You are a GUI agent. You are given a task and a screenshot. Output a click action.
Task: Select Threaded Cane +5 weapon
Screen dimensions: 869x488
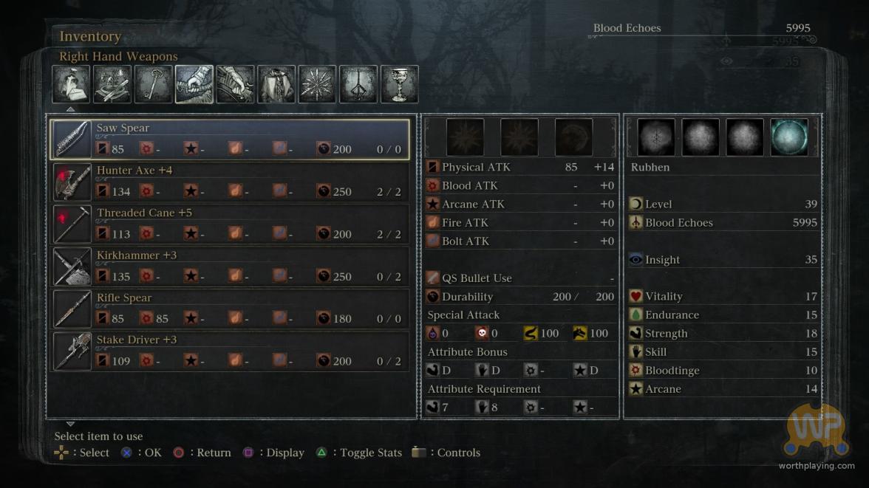point(230,224)
